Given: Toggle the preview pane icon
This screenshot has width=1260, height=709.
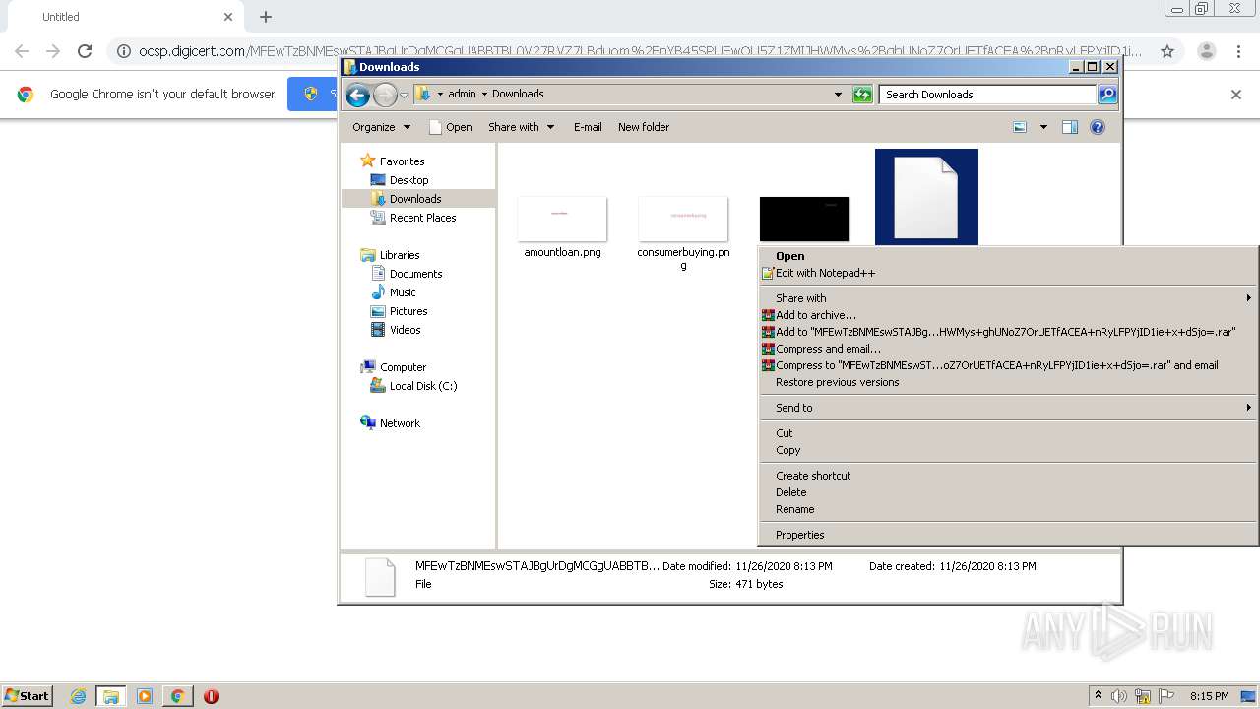Looking at the screenshot, I should point(1070,127).
